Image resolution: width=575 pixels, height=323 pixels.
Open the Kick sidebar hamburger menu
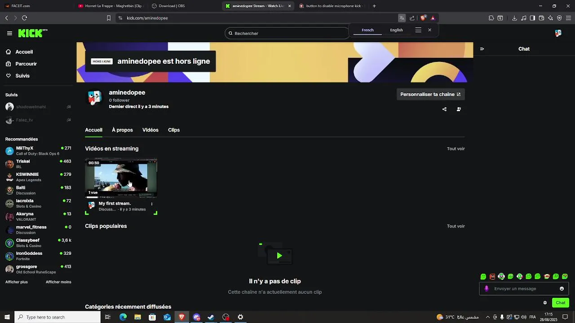pyautogui.click(x=9, y=33)
